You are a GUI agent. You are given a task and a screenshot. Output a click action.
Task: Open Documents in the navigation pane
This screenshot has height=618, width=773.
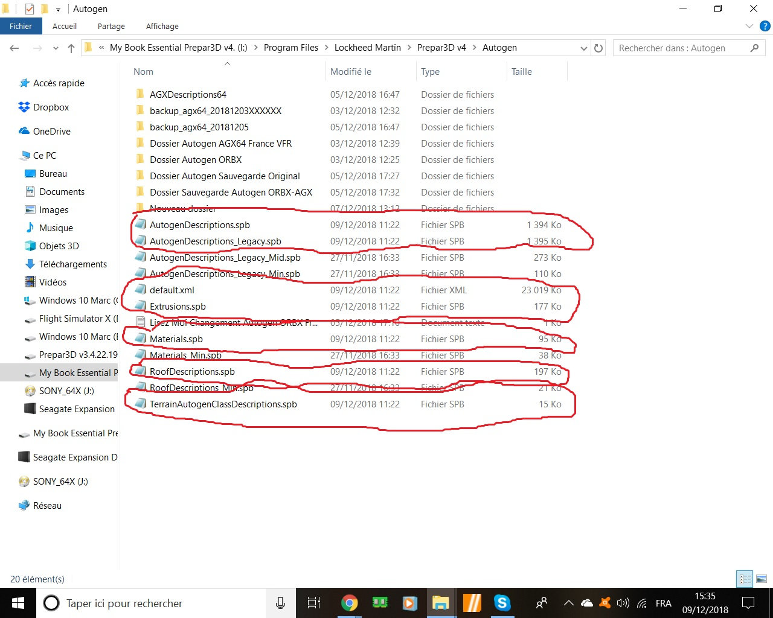click(x=62, y=192)
